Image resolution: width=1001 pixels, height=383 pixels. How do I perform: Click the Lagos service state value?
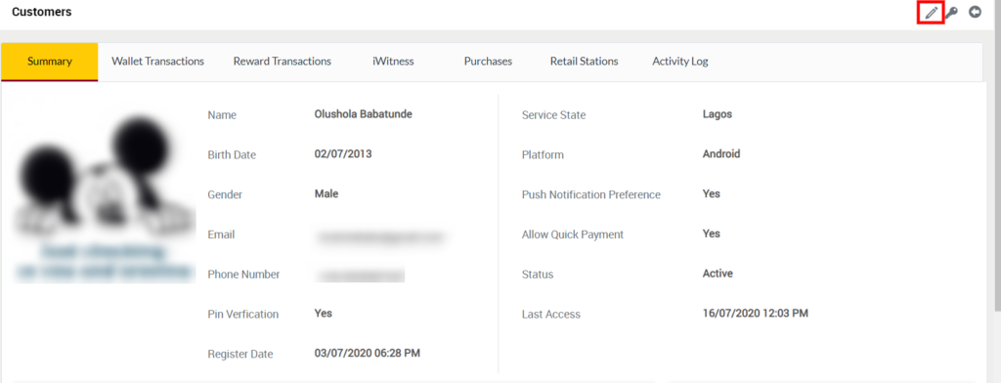pyautogui.click(x=718, y=115)
